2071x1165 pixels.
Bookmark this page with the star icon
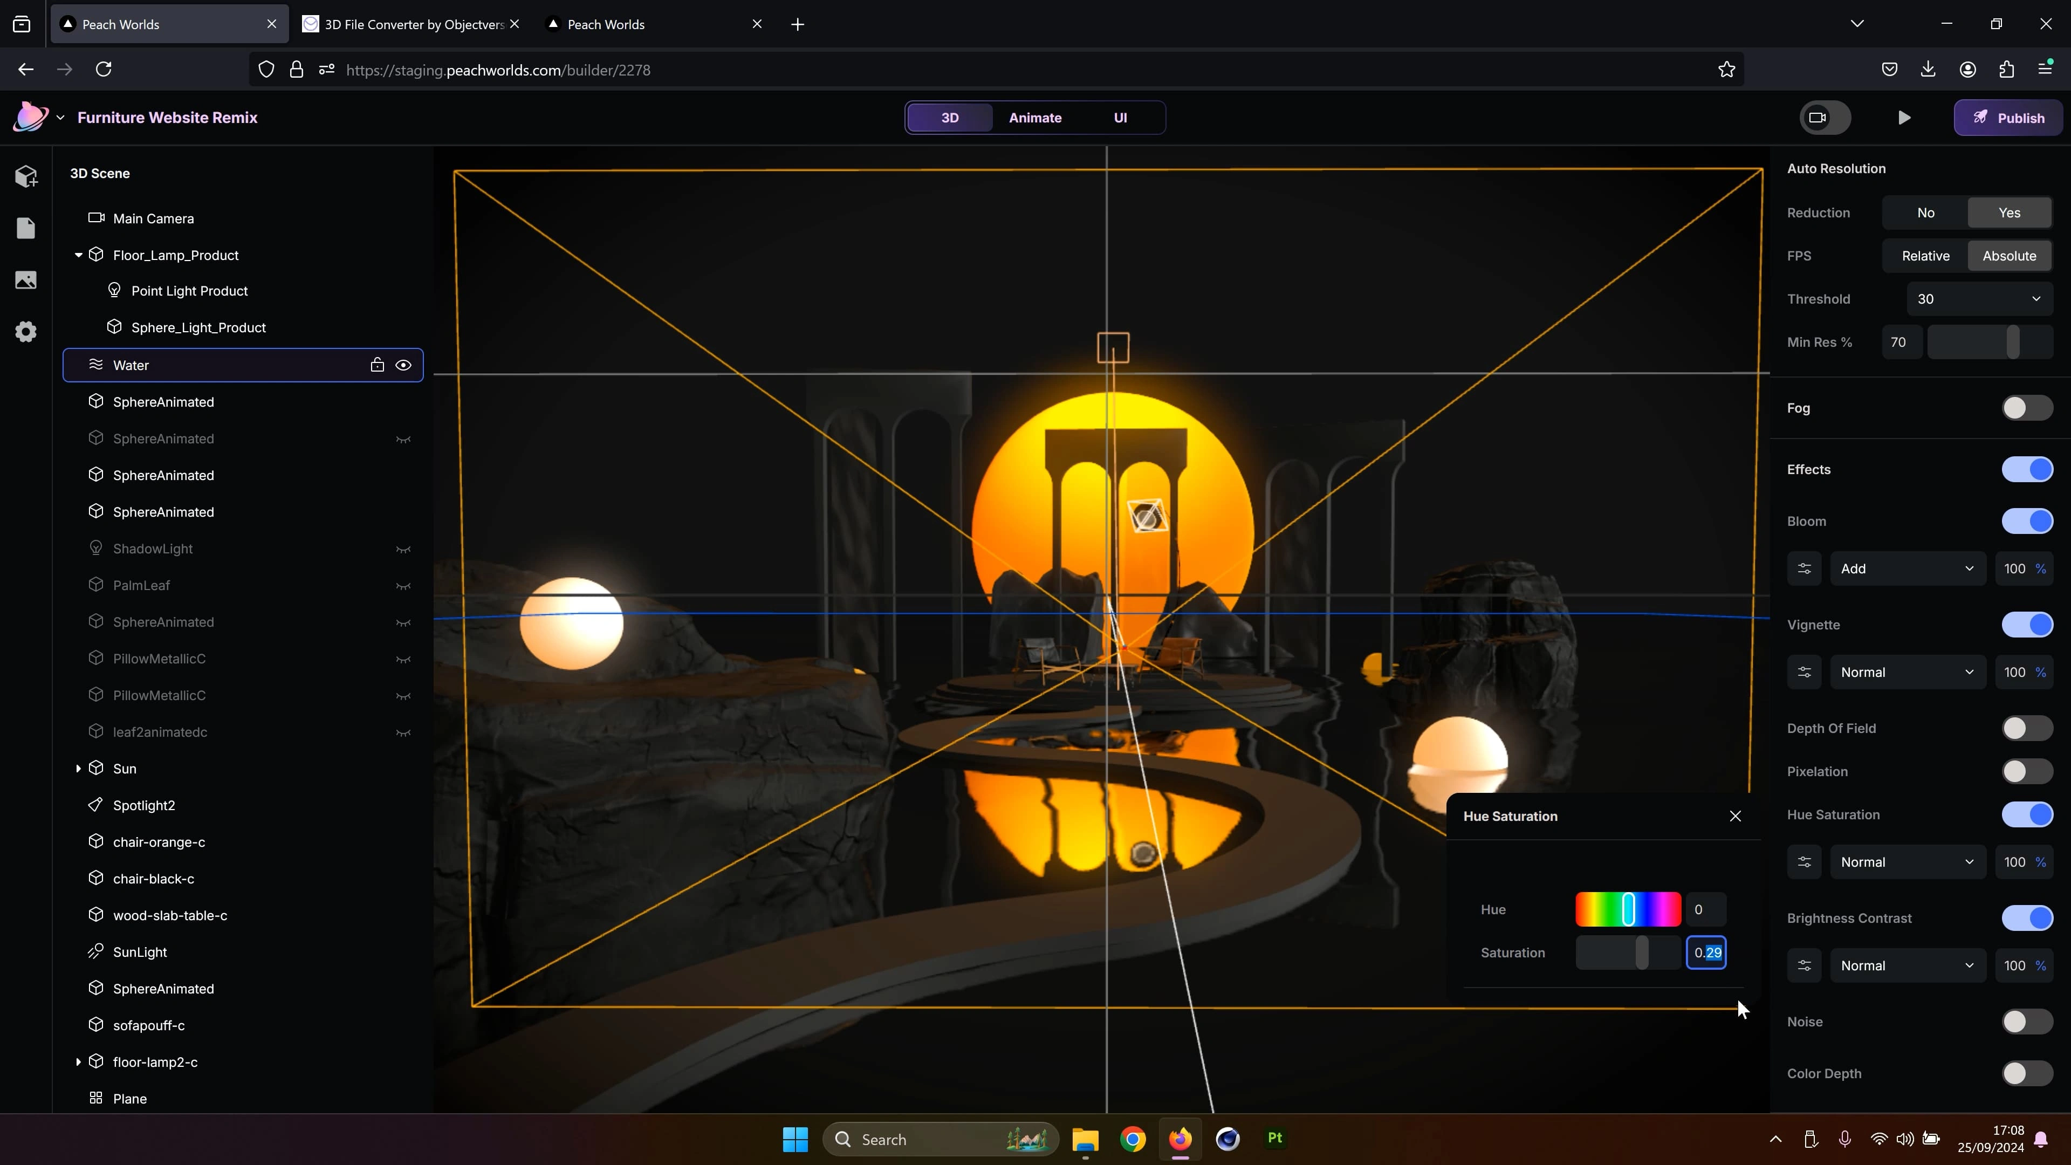point(1726,70)
